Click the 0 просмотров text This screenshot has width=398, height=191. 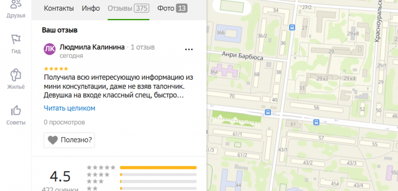click(x=64, y=122)
